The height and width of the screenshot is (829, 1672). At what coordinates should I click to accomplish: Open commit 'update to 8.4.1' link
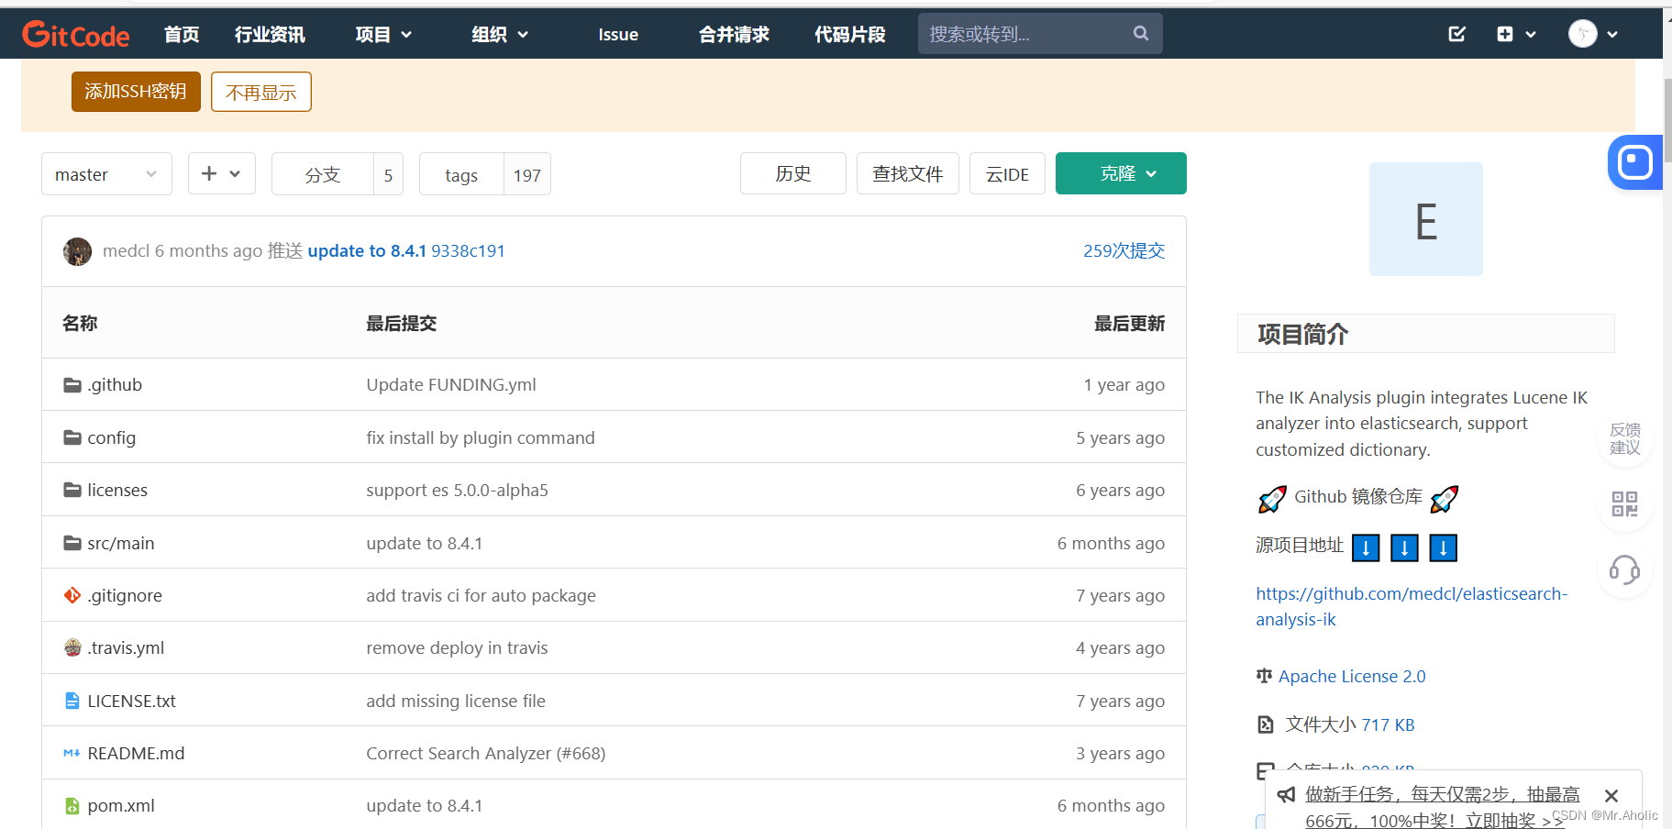367,250
